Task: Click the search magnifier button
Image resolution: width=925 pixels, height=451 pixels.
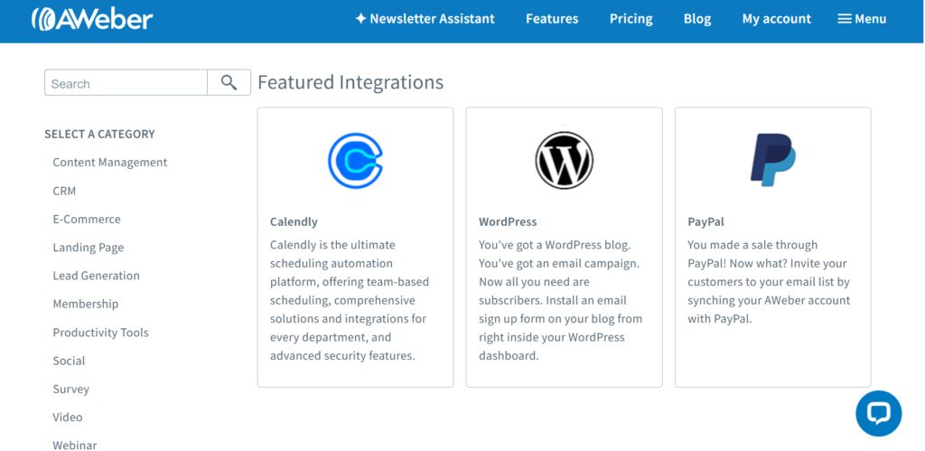Action: tap(229, 82)
